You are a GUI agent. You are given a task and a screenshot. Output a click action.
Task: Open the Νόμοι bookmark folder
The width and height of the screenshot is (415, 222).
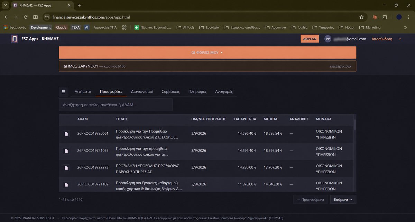click(347, 27)
